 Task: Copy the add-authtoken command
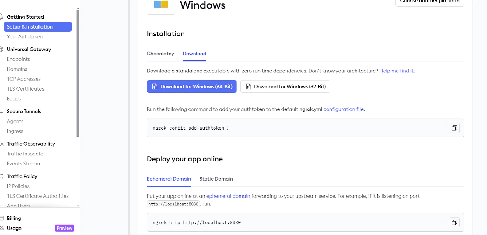click(x=454, y=128)
